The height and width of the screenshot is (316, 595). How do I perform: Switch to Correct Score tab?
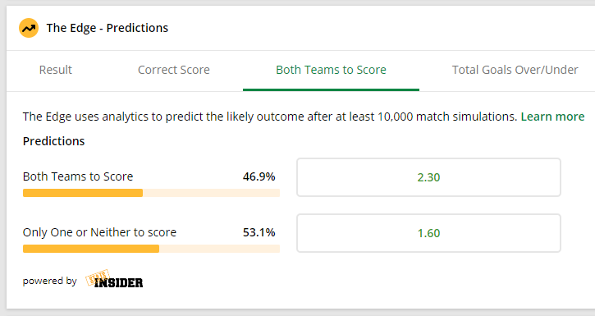click(x=174, y=70)
